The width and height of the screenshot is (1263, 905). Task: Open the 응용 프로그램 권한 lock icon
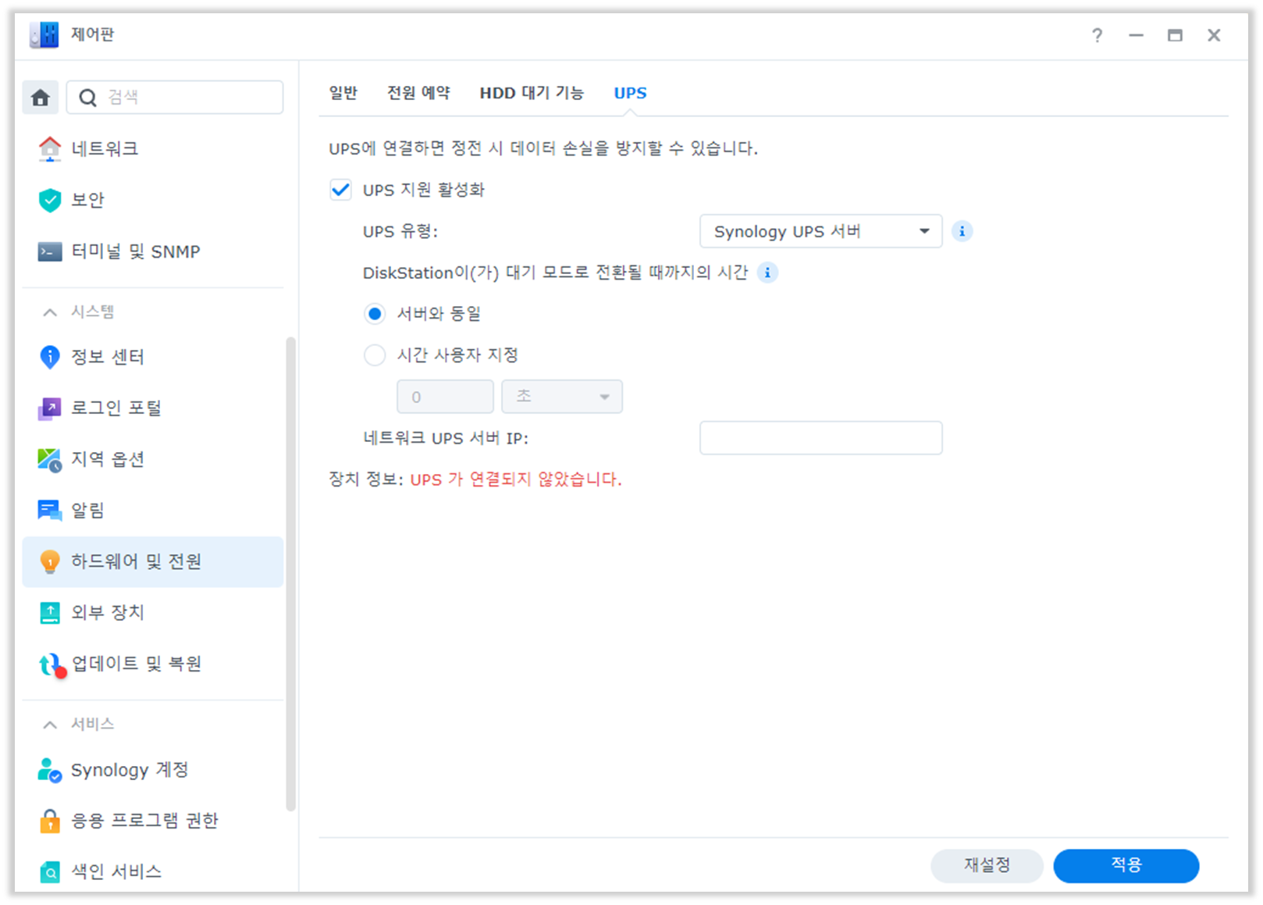tap(50, 821)
